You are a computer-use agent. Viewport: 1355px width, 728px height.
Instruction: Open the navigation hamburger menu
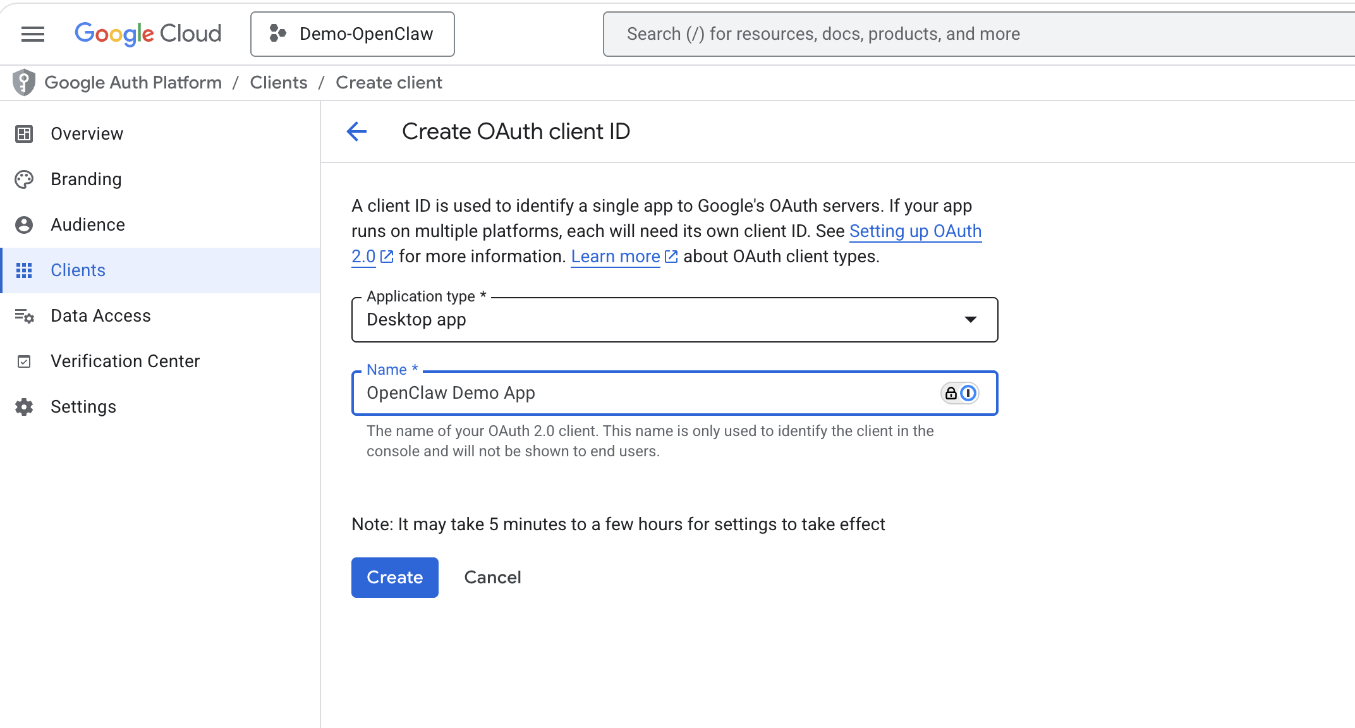(32, 33)
